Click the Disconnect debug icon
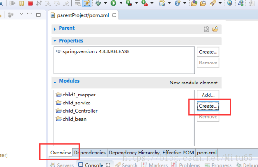This screenshot has width=258, height=167. click(x=39, y=3)
